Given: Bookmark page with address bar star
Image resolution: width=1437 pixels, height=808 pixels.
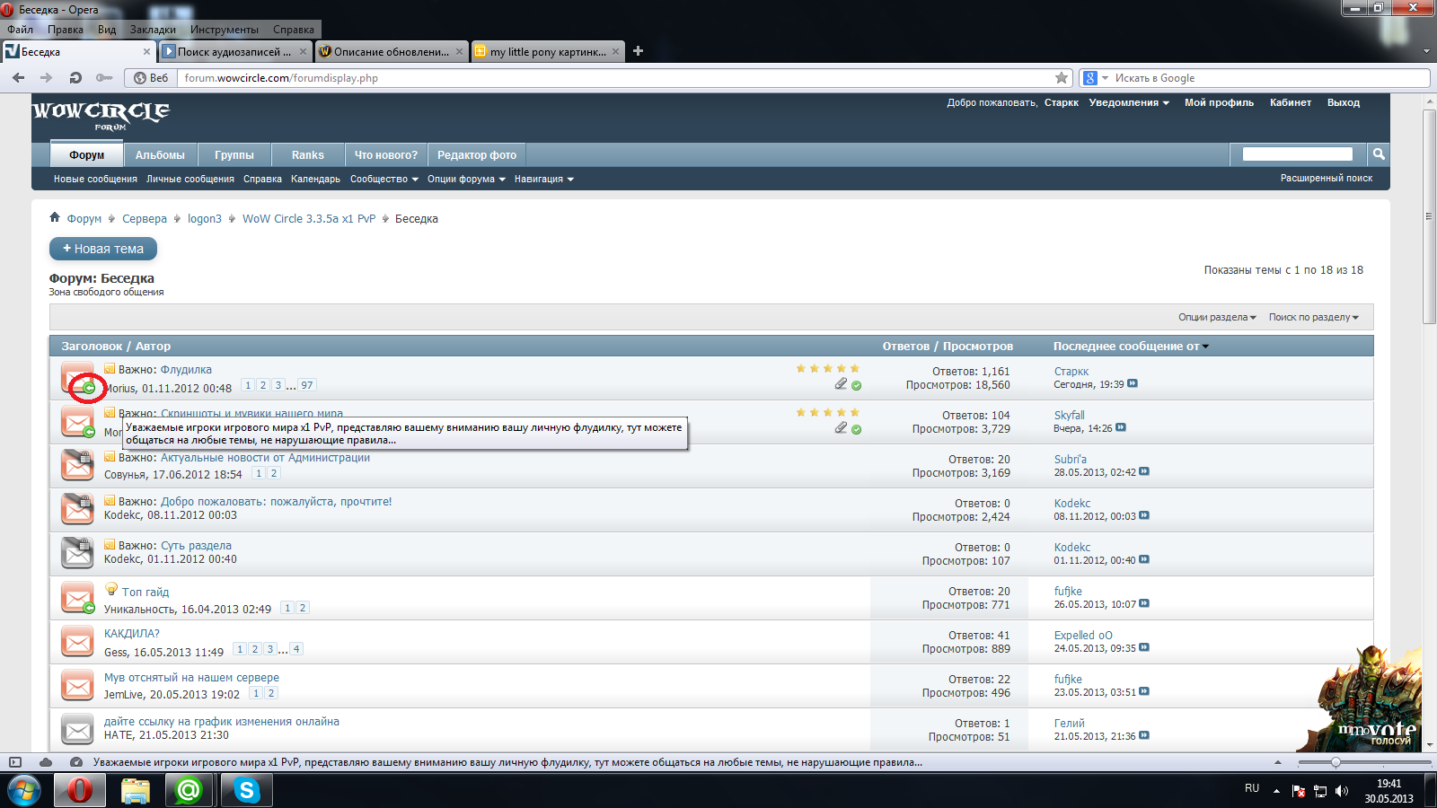Looking at the screenshot, I should point(1062,78).
